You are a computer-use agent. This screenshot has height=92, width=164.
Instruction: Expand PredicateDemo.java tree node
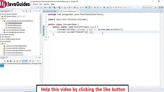coord(4,28)
